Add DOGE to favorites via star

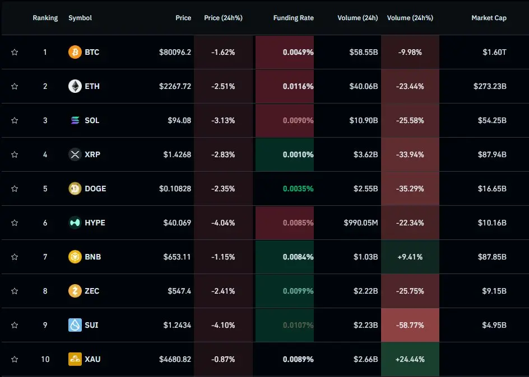tap(15, 189)
